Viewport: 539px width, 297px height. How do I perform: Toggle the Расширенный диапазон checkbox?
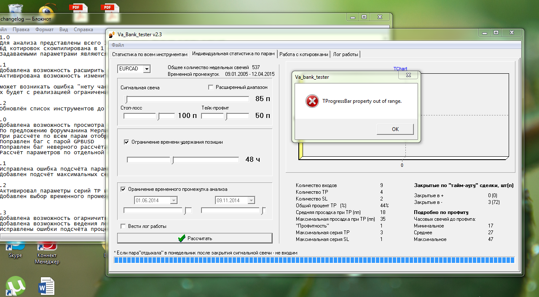coord(212,87)
